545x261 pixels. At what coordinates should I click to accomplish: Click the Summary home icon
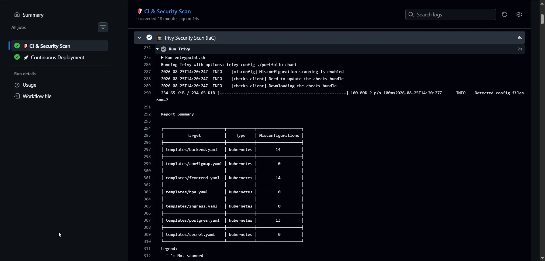[x=17, y=15]
